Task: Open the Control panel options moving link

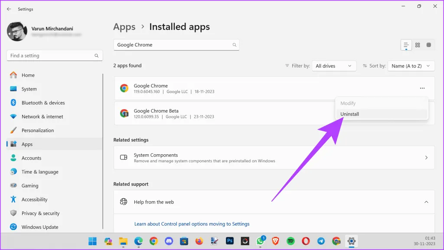Action: pyautogui.click(x=192, y=224)
